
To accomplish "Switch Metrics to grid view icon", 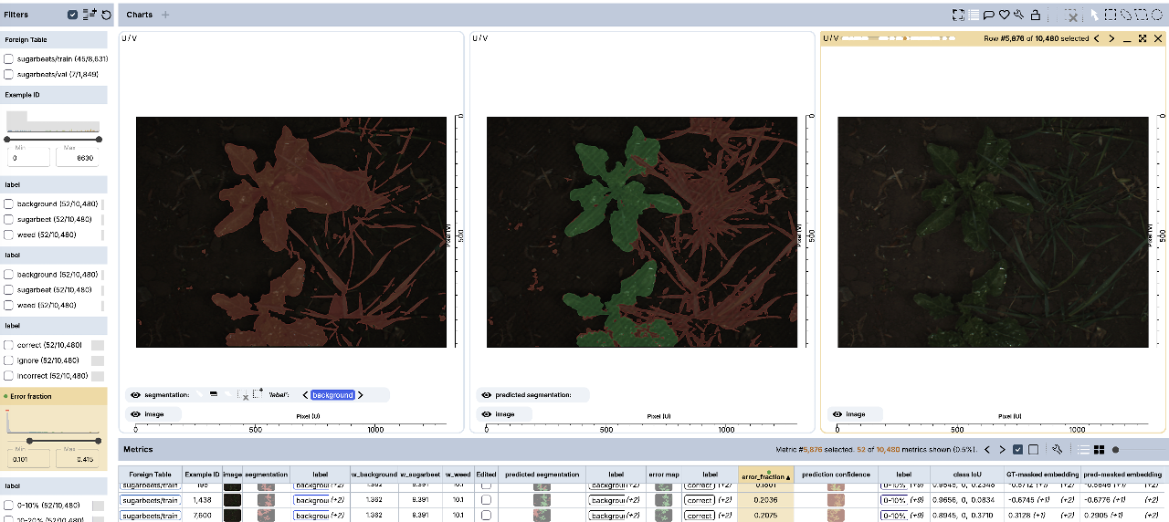I will click(1099, 449).
